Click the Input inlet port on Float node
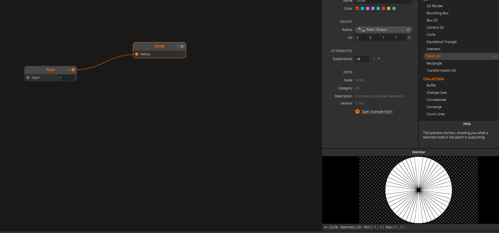Image resolution: width=499 pixels, height=233 pixels. point(28,78)
